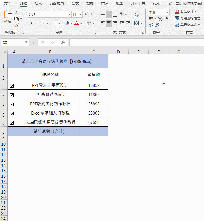
Task: Open the font name dropdown
Action: point(69,14)
